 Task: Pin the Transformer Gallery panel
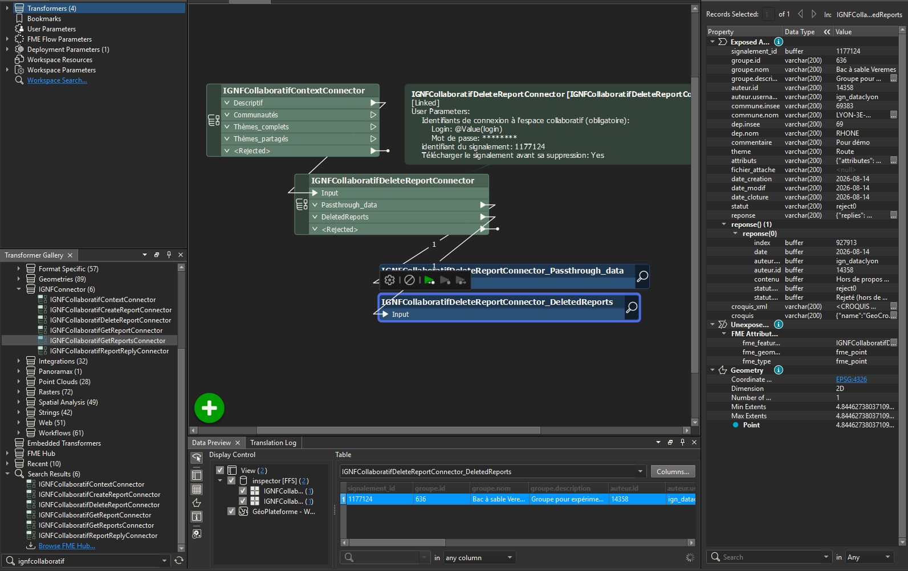click(169, 255)
